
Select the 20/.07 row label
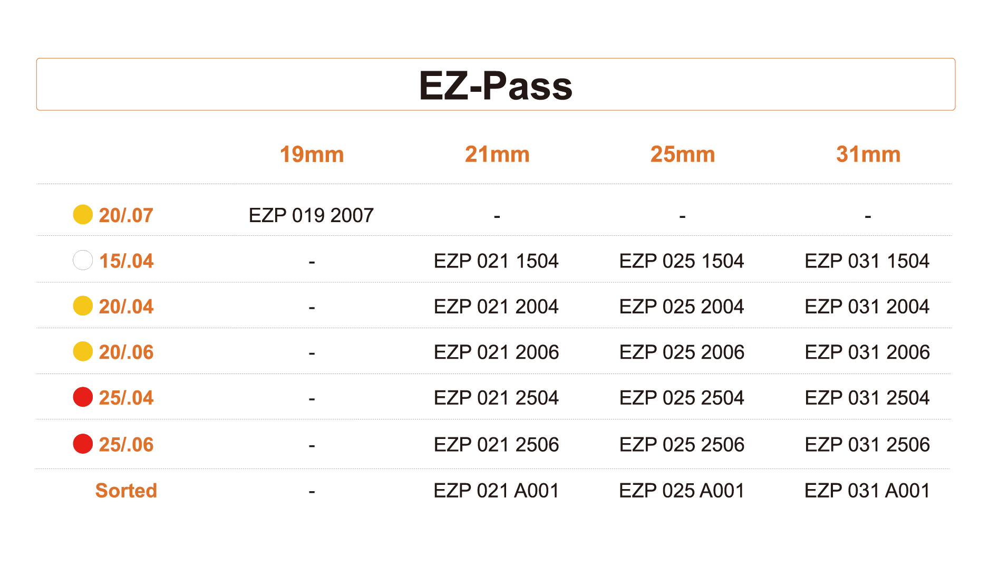126,215
